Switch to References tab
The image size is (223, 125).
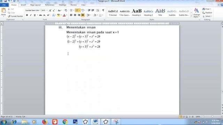[x=49, y=5]
